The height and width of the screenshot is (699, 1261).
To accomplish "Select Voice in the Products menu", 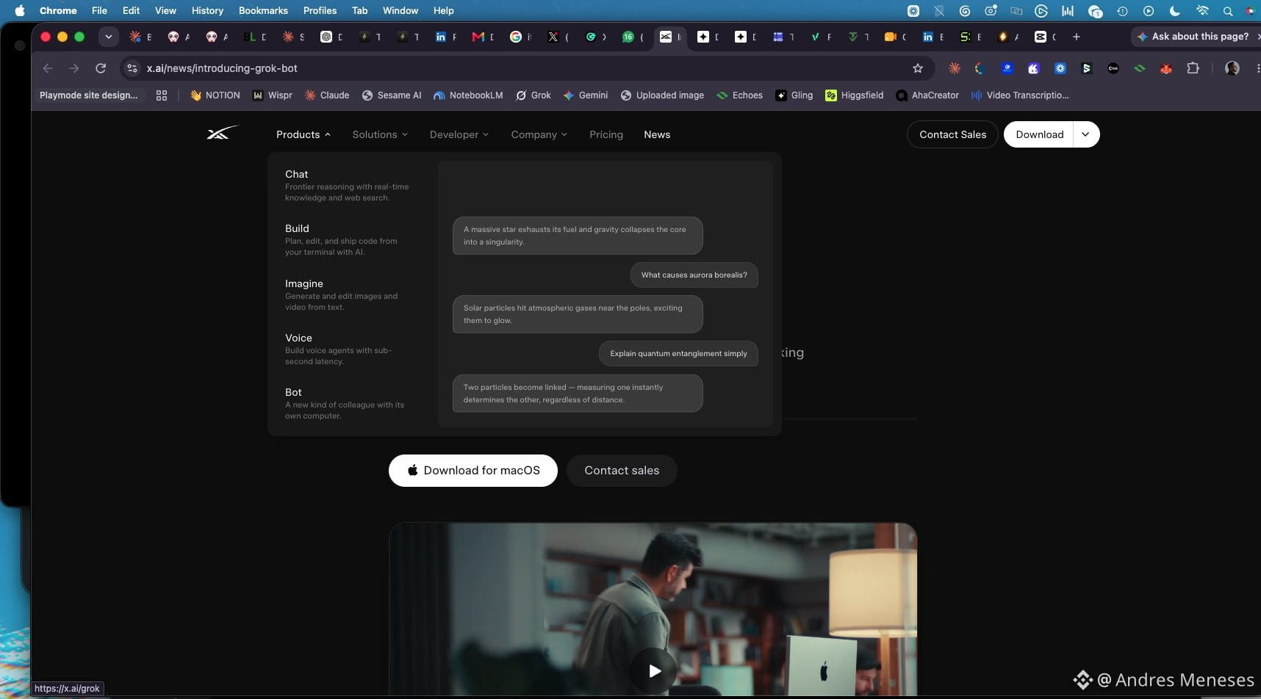I will [348, 349].
